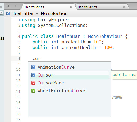This screenshot has width=137, height=122.
Task: Click the class icon beside Cursor suggestion
Action: (33, 75)
